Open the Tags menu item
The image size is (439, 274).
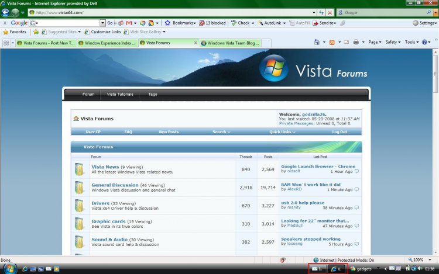(153, 94)
